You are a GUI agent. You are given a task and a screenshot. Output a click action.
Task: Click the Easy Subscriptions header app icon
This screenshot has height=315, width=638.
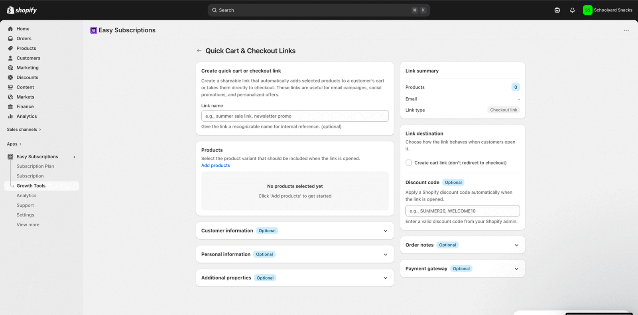click(94, 30)
